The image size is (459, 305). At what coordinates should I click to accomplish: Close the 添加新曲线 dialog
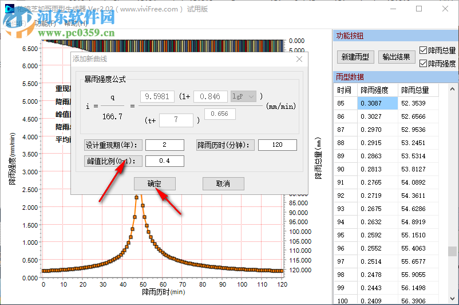point(299,59)
